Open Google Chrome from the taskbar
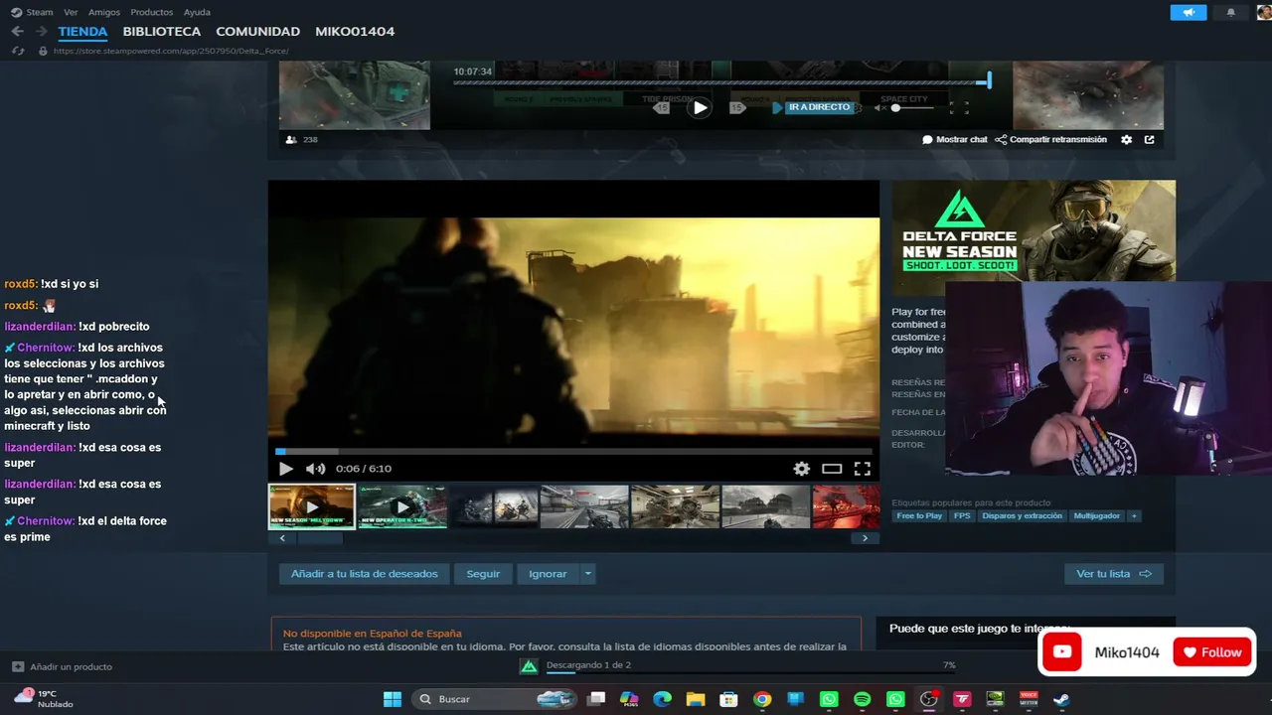Screen dimensions: 1272x715 tap(762, 699)
